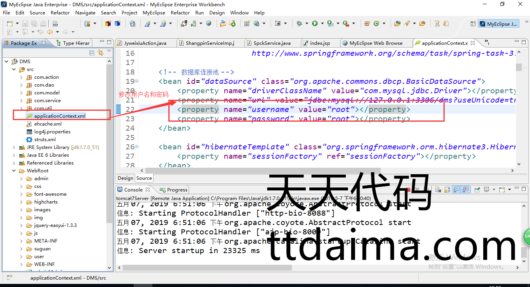The width and height of the screenshot is (530, 287).
Task: Open the Run button dropdown arrow
Action: (322, 24)
